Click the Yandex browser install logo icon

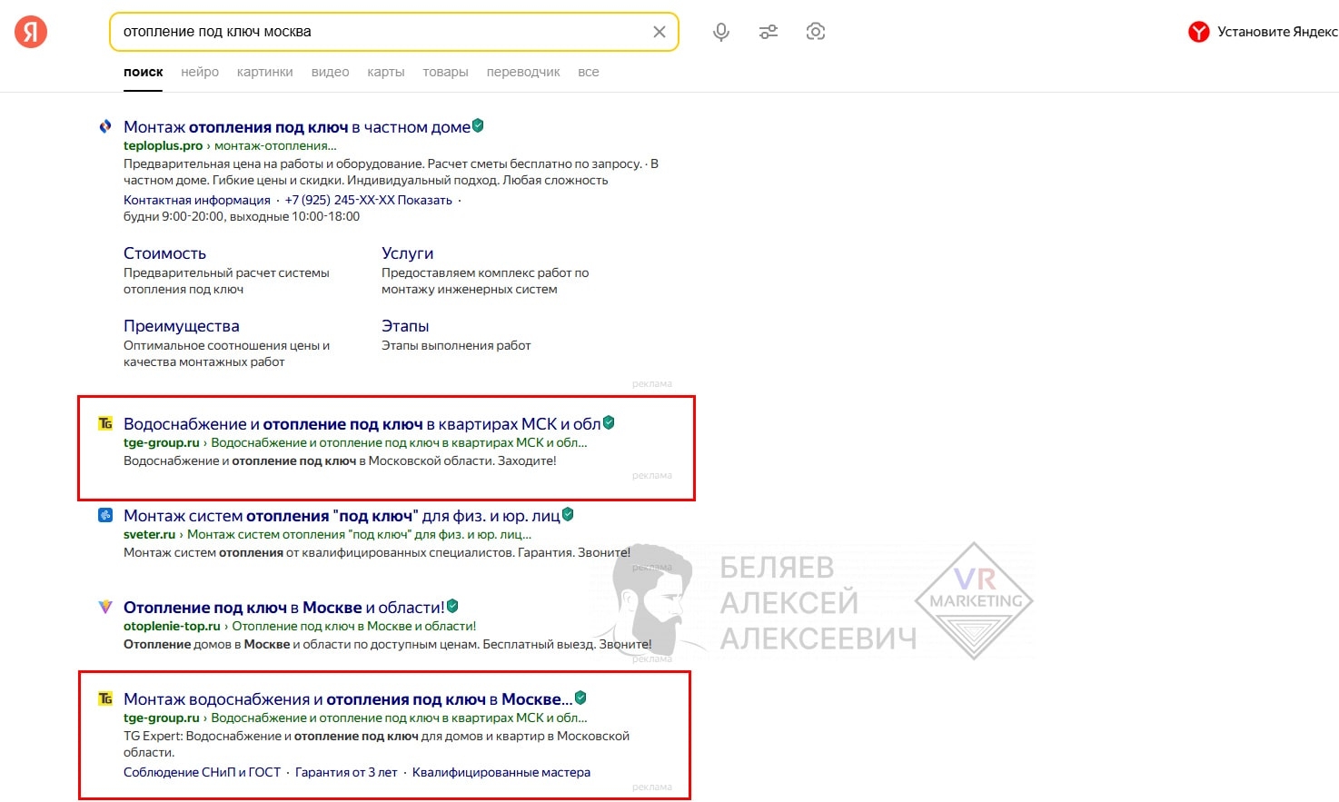coord(1199,32)
